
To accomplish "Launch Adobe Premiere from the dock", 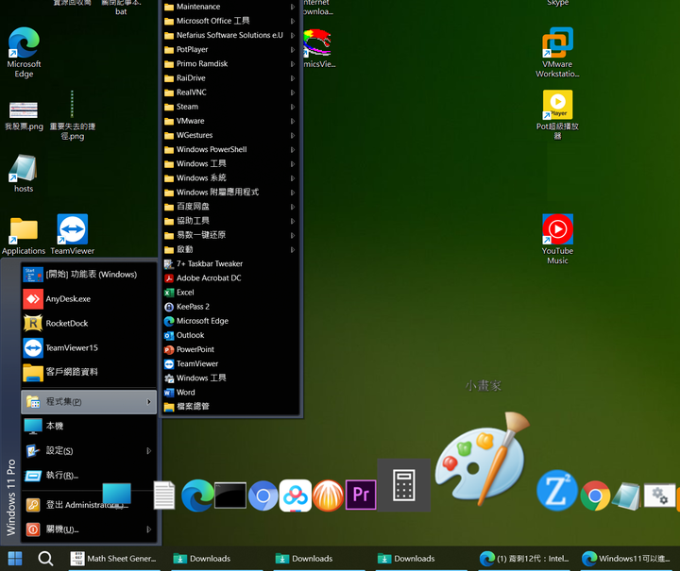I will coord(361,495).
